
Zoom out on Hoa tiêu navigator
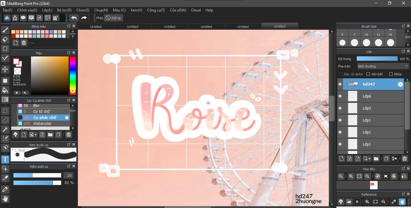click(x=367, y=176)
